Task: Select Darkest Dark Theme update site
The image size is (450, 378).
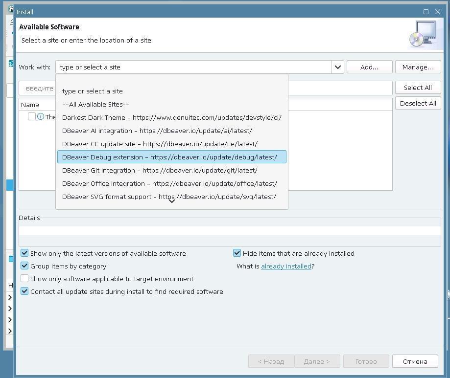Action: [171, 117]
